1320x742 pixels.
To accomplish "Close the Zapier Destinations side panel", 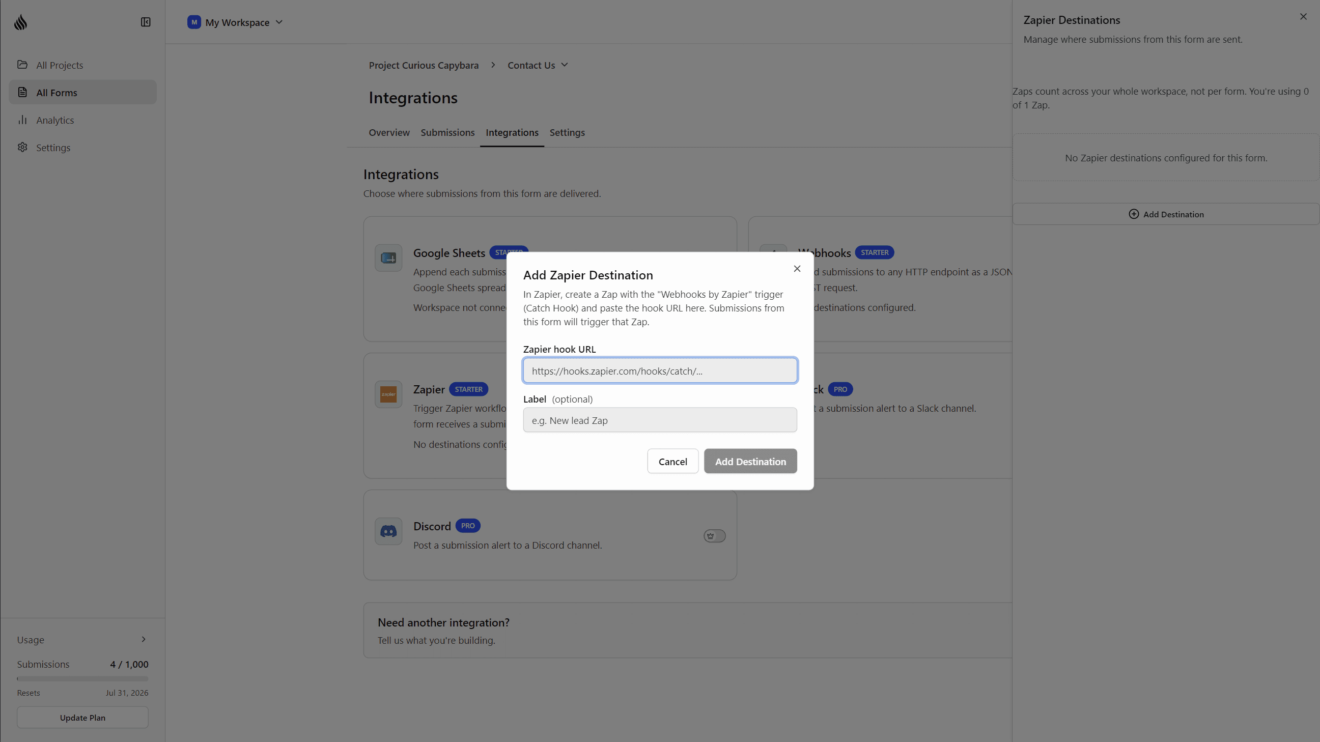I will (x=1303, y=17).
